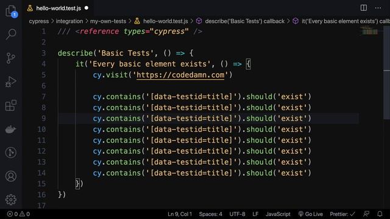Open the Docker view whale icon
390x219 pixels.
click(11, 130)
